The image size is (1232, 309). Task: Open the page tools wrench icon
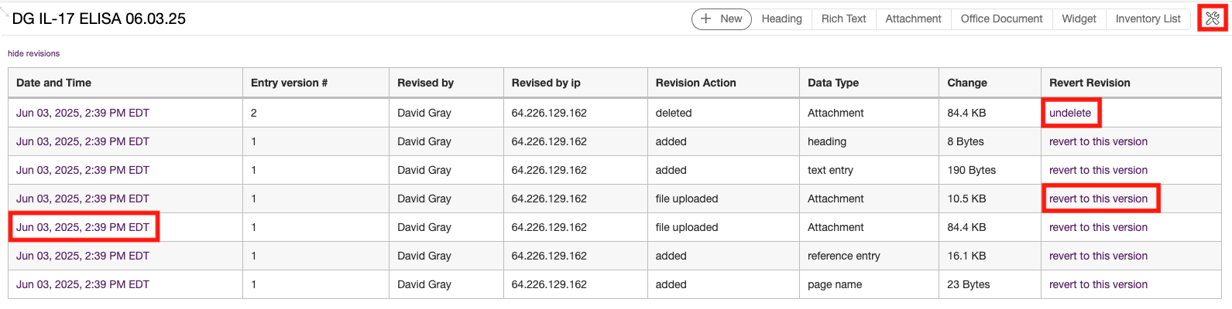(x=1212, y=19)
